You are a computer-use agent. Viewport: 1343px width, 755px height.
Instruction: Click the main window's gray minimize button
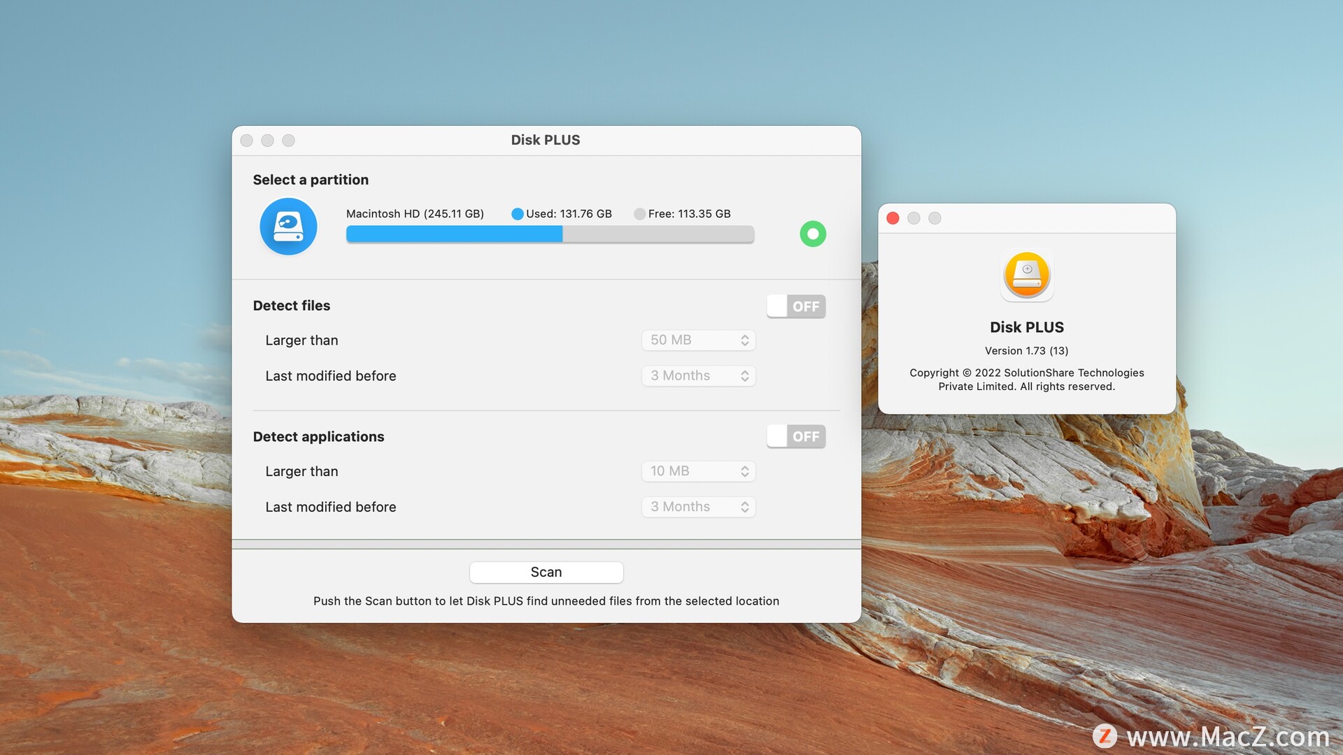[x=267, y=141]
